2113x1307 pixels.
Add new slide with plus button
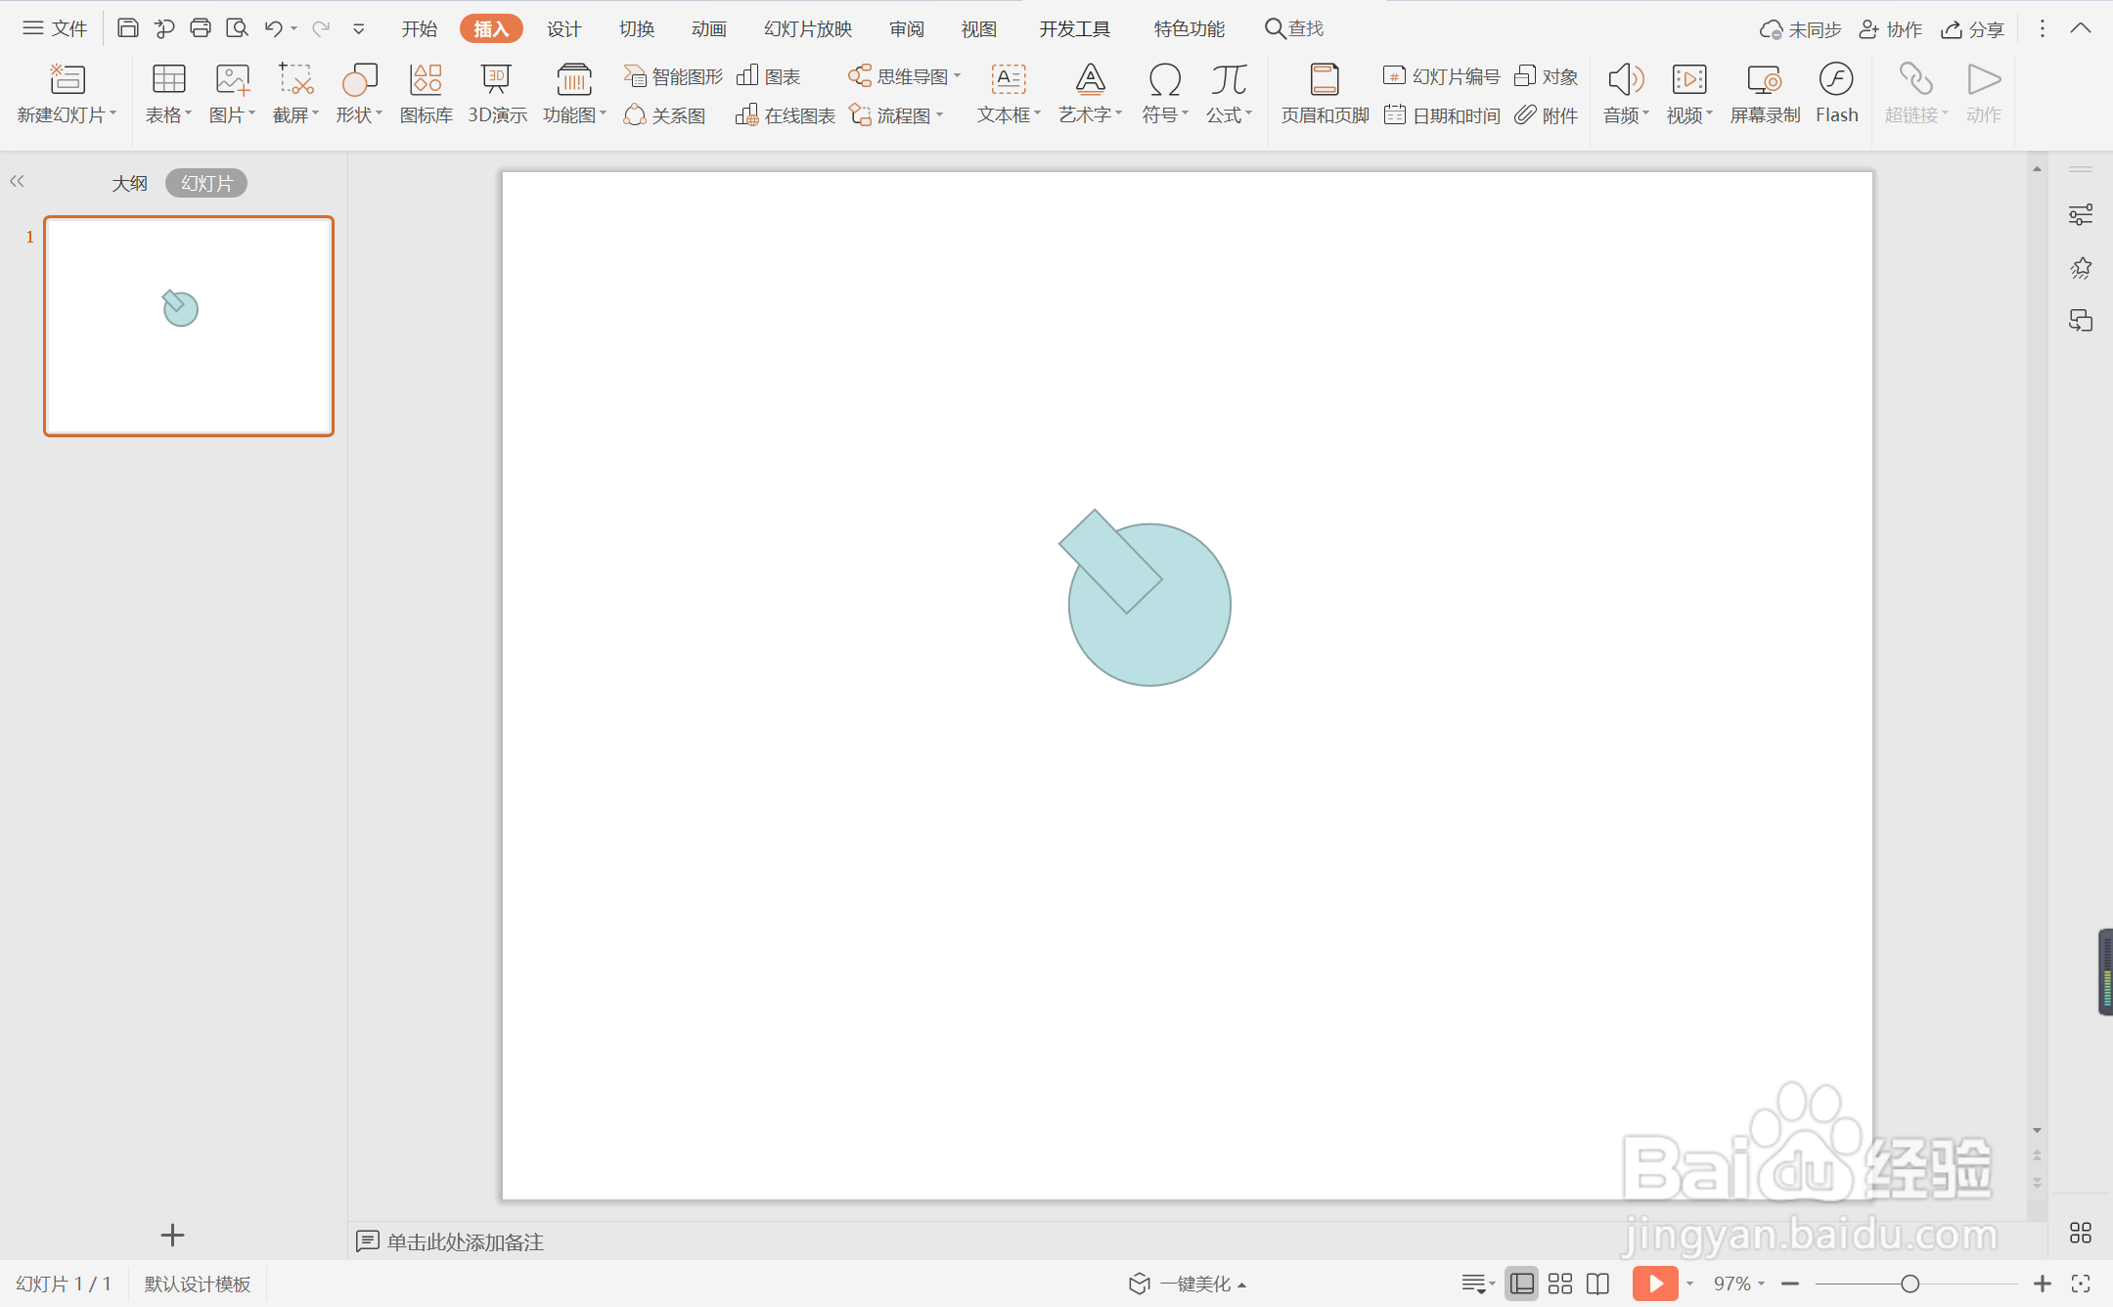tap(172, 1235)
